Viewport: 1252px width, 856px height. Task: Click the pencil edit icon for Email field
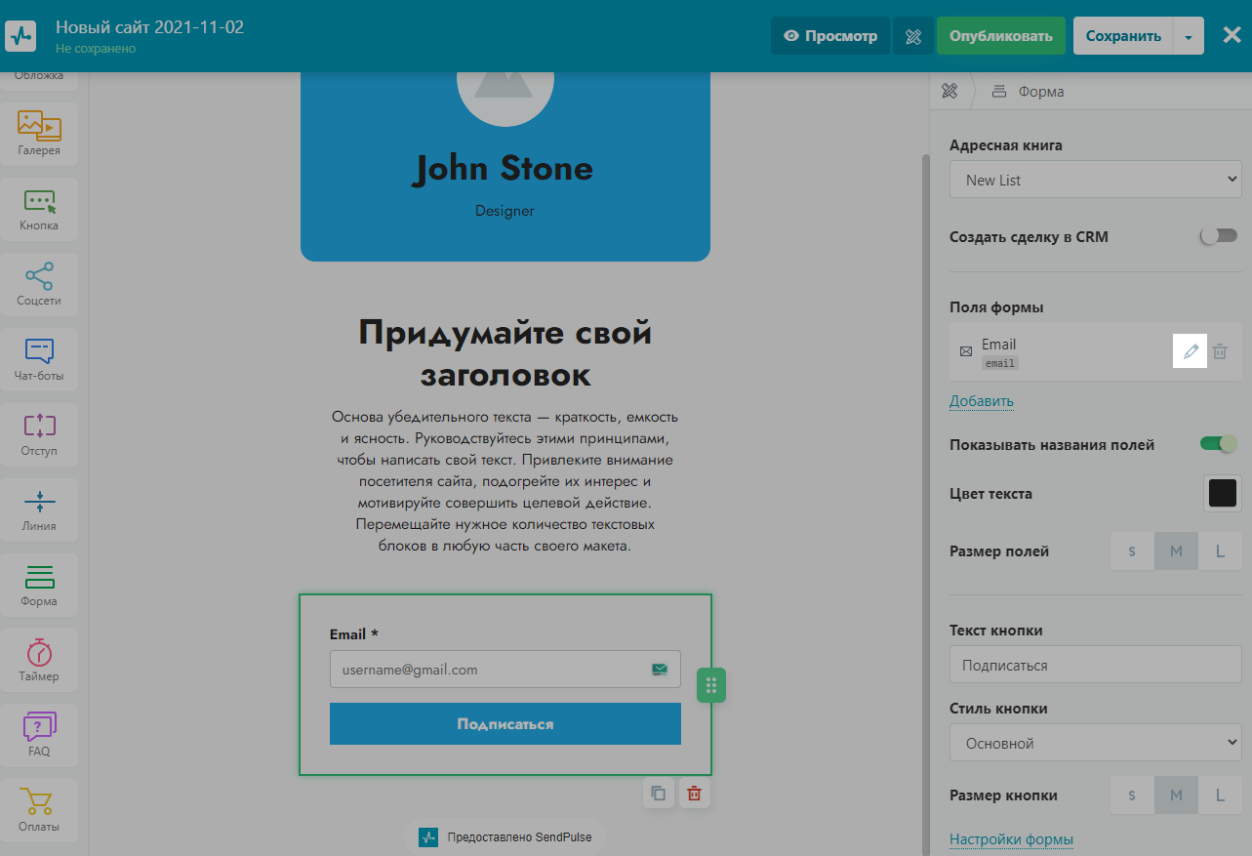pos(1190,351)
